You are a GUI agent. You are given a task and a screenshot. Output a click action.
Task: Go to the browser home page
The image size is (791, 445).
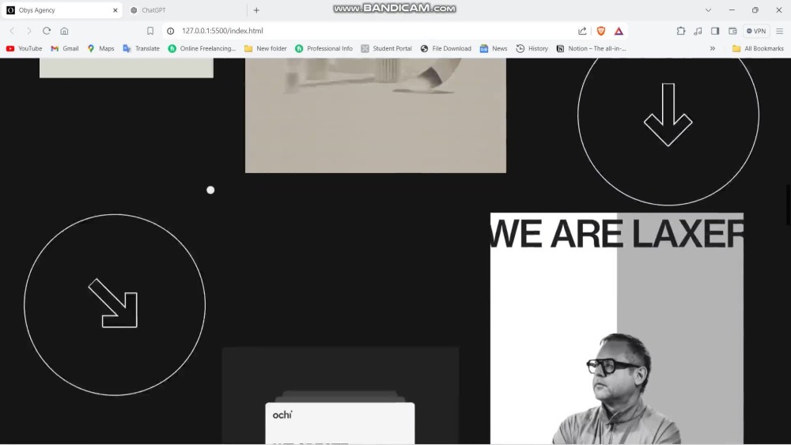pyautogui.click(x=64, y=31)
